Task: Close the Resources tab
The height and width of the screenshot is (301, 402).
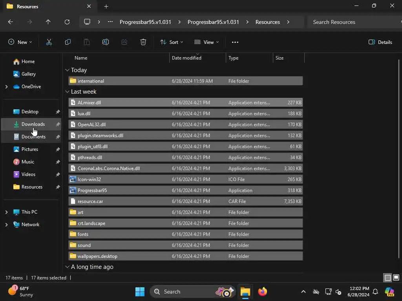Action: point(89,6)
